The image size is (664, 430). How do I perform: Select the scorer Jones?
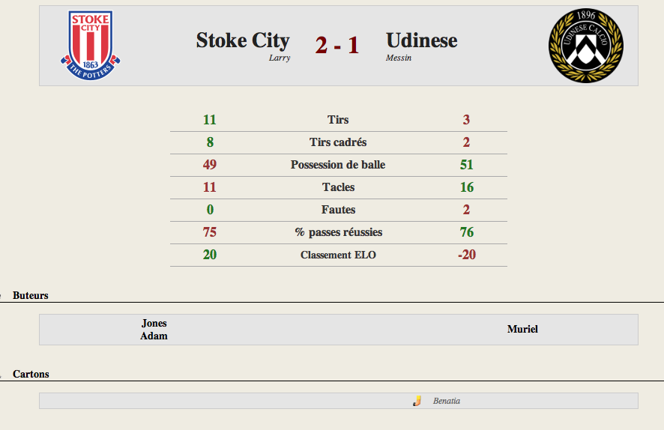(x=154, y=323)
